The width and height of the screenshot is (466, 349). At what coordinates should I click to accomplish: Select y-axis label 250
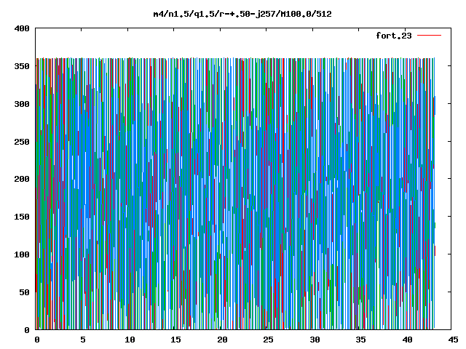click(x=22, y=142)
